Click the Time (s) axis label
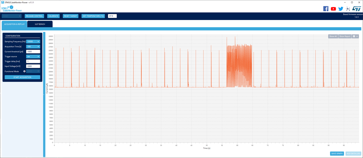The width and height of the screenshot is (363, 158). tap(207, 148)
